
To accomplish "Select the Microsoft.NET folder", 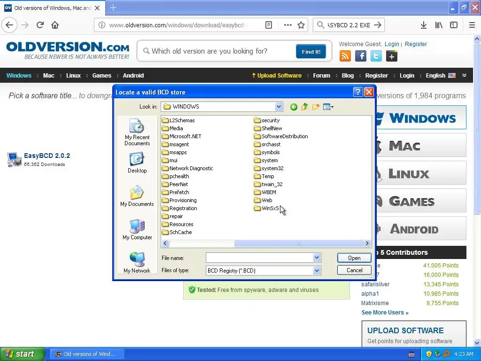I will tap(182, 136).
